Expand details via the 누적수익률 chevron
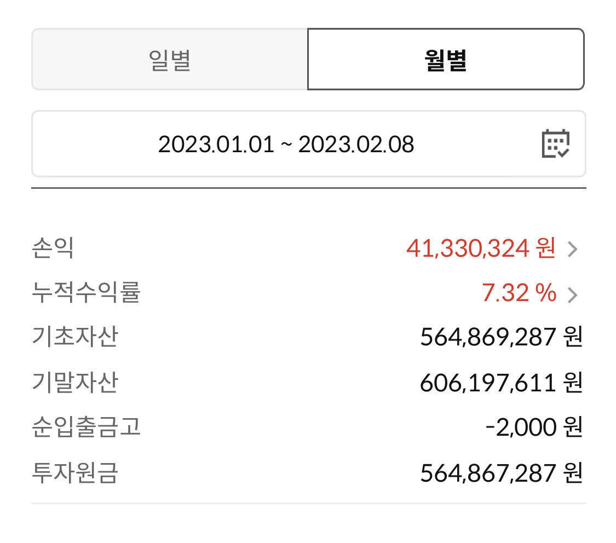Viewport: 616px width, 543px height. (573, 295)
